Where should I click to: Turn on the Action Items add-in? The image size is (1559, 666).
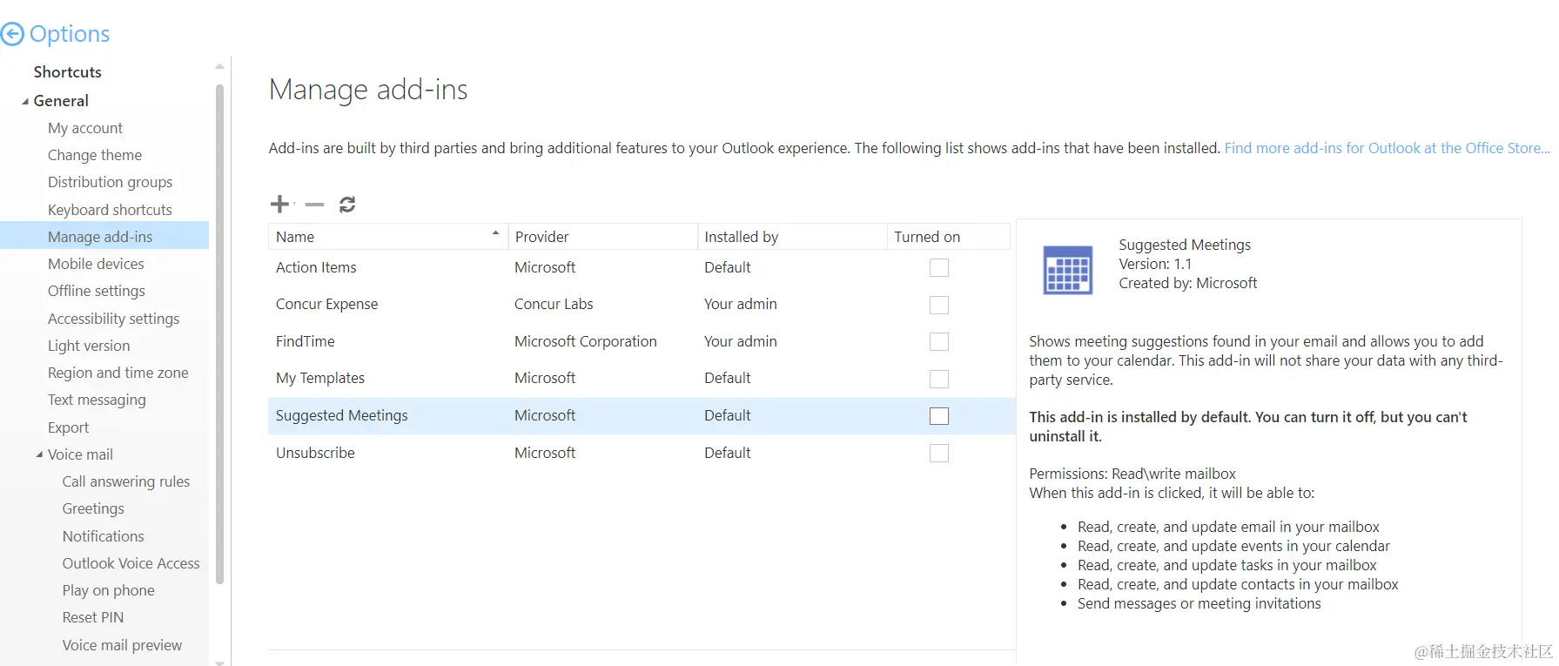point(939,268)
